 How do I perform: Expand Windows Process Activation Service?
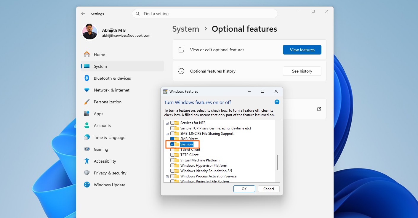pyautogui.click(x=167, y=176)
